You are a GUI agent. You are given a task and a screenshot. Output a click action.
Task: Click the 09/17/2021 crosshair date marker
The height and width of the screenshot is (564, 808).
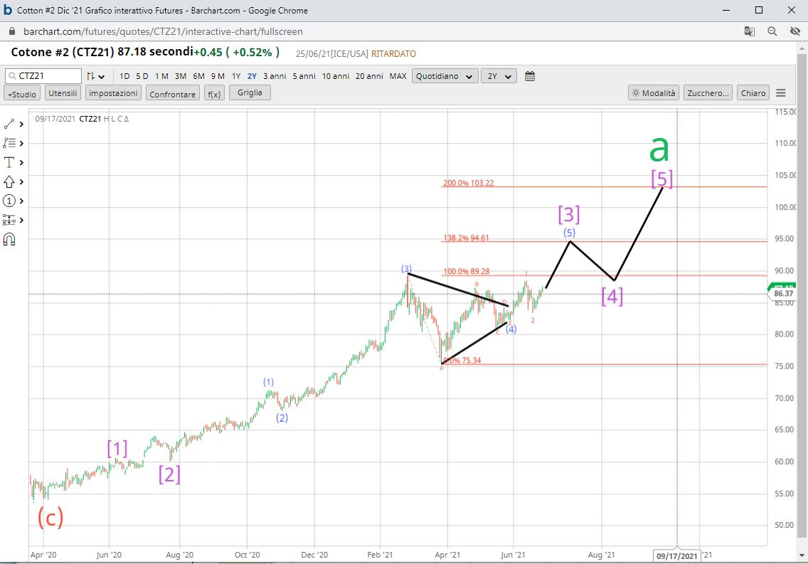click(676, 555)
